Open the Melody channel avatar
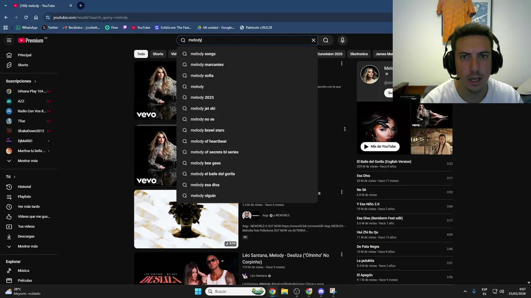The image size is (531, 298). pos(370,74)
